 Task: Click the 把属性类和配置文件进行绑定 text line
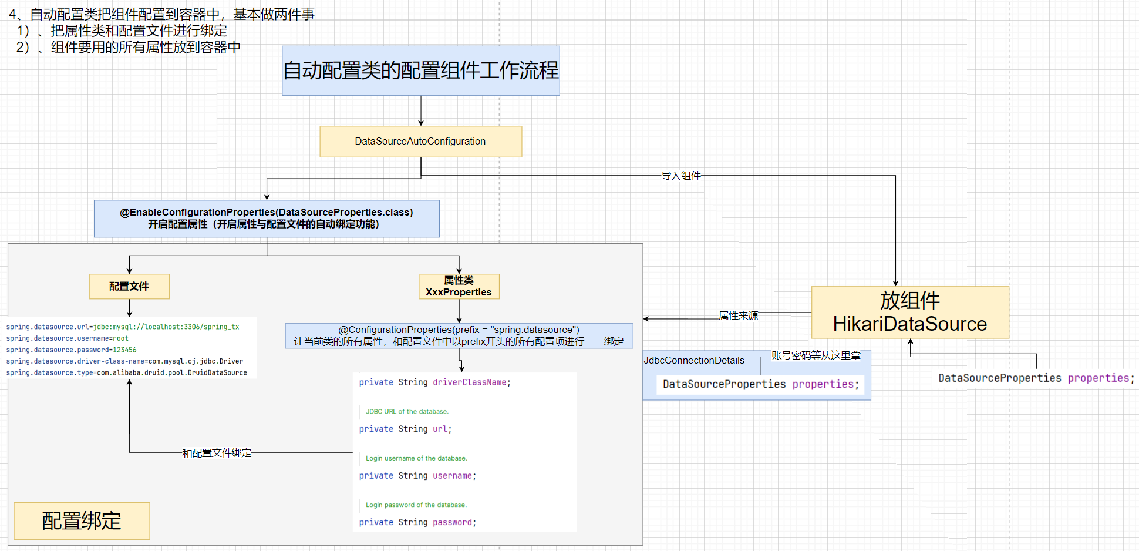(139, 31)
